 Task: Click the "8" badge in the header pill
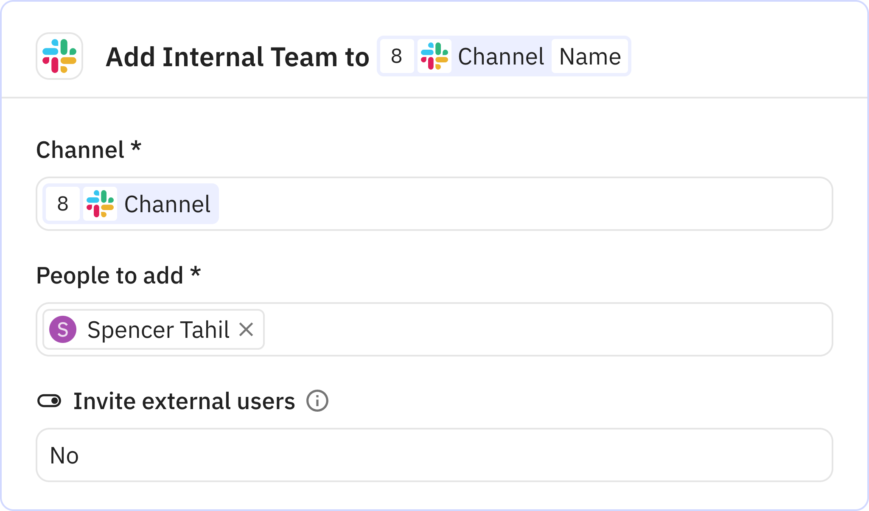tap(397, 56)
